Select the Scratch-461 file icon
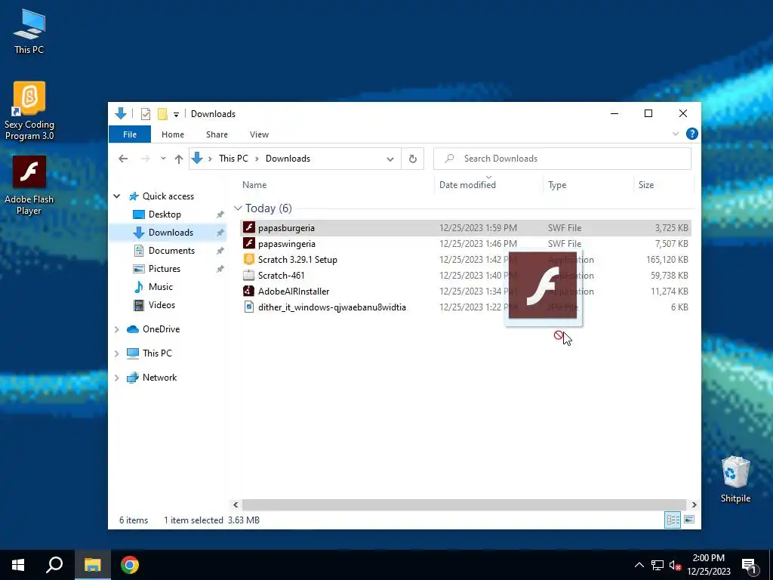 249,275
